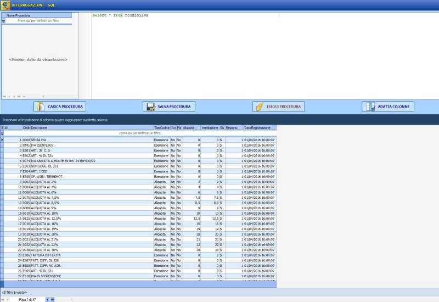The image size is (439, 302).
Task: Click Salva Procedura button
Action: coord(169,107)
